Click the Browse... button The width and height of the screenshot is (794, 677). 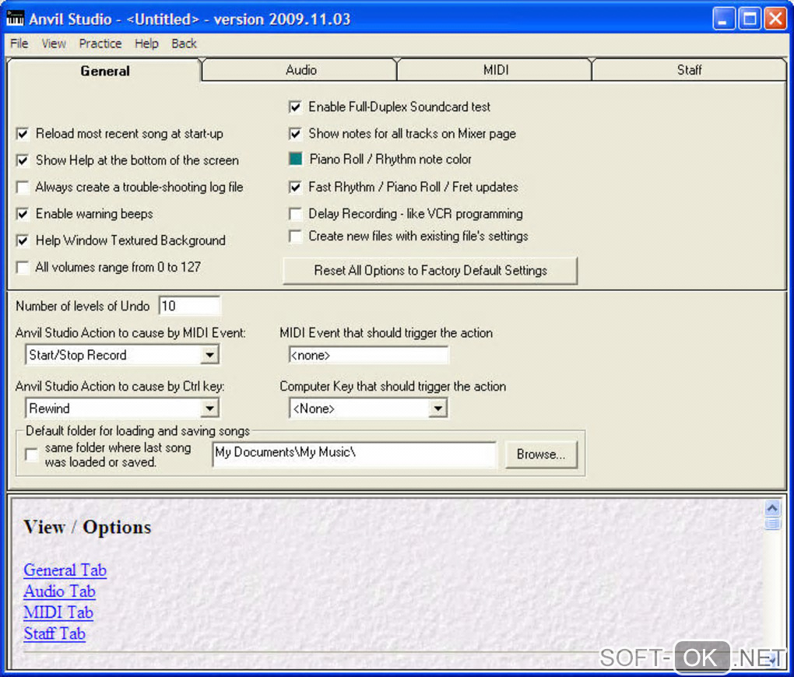541,454
